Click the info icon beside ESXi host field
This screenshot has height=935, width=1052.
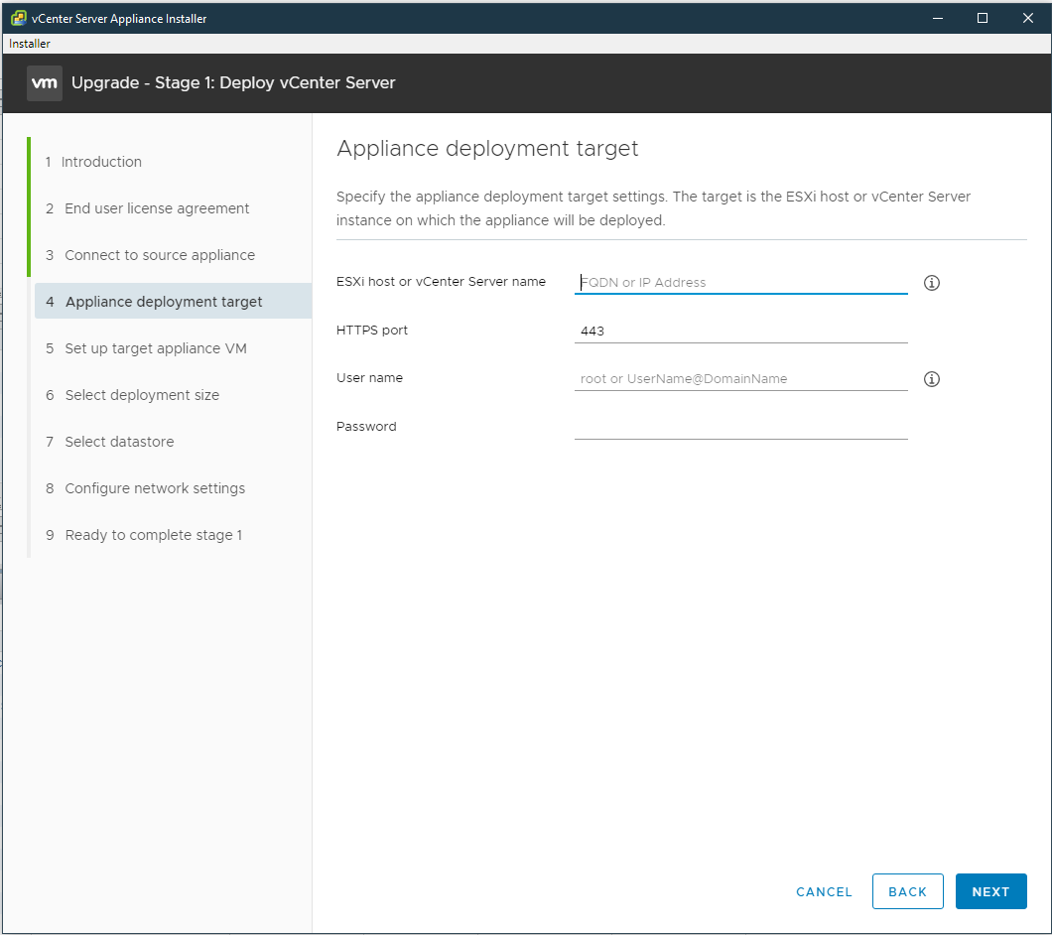coord(931,282)
